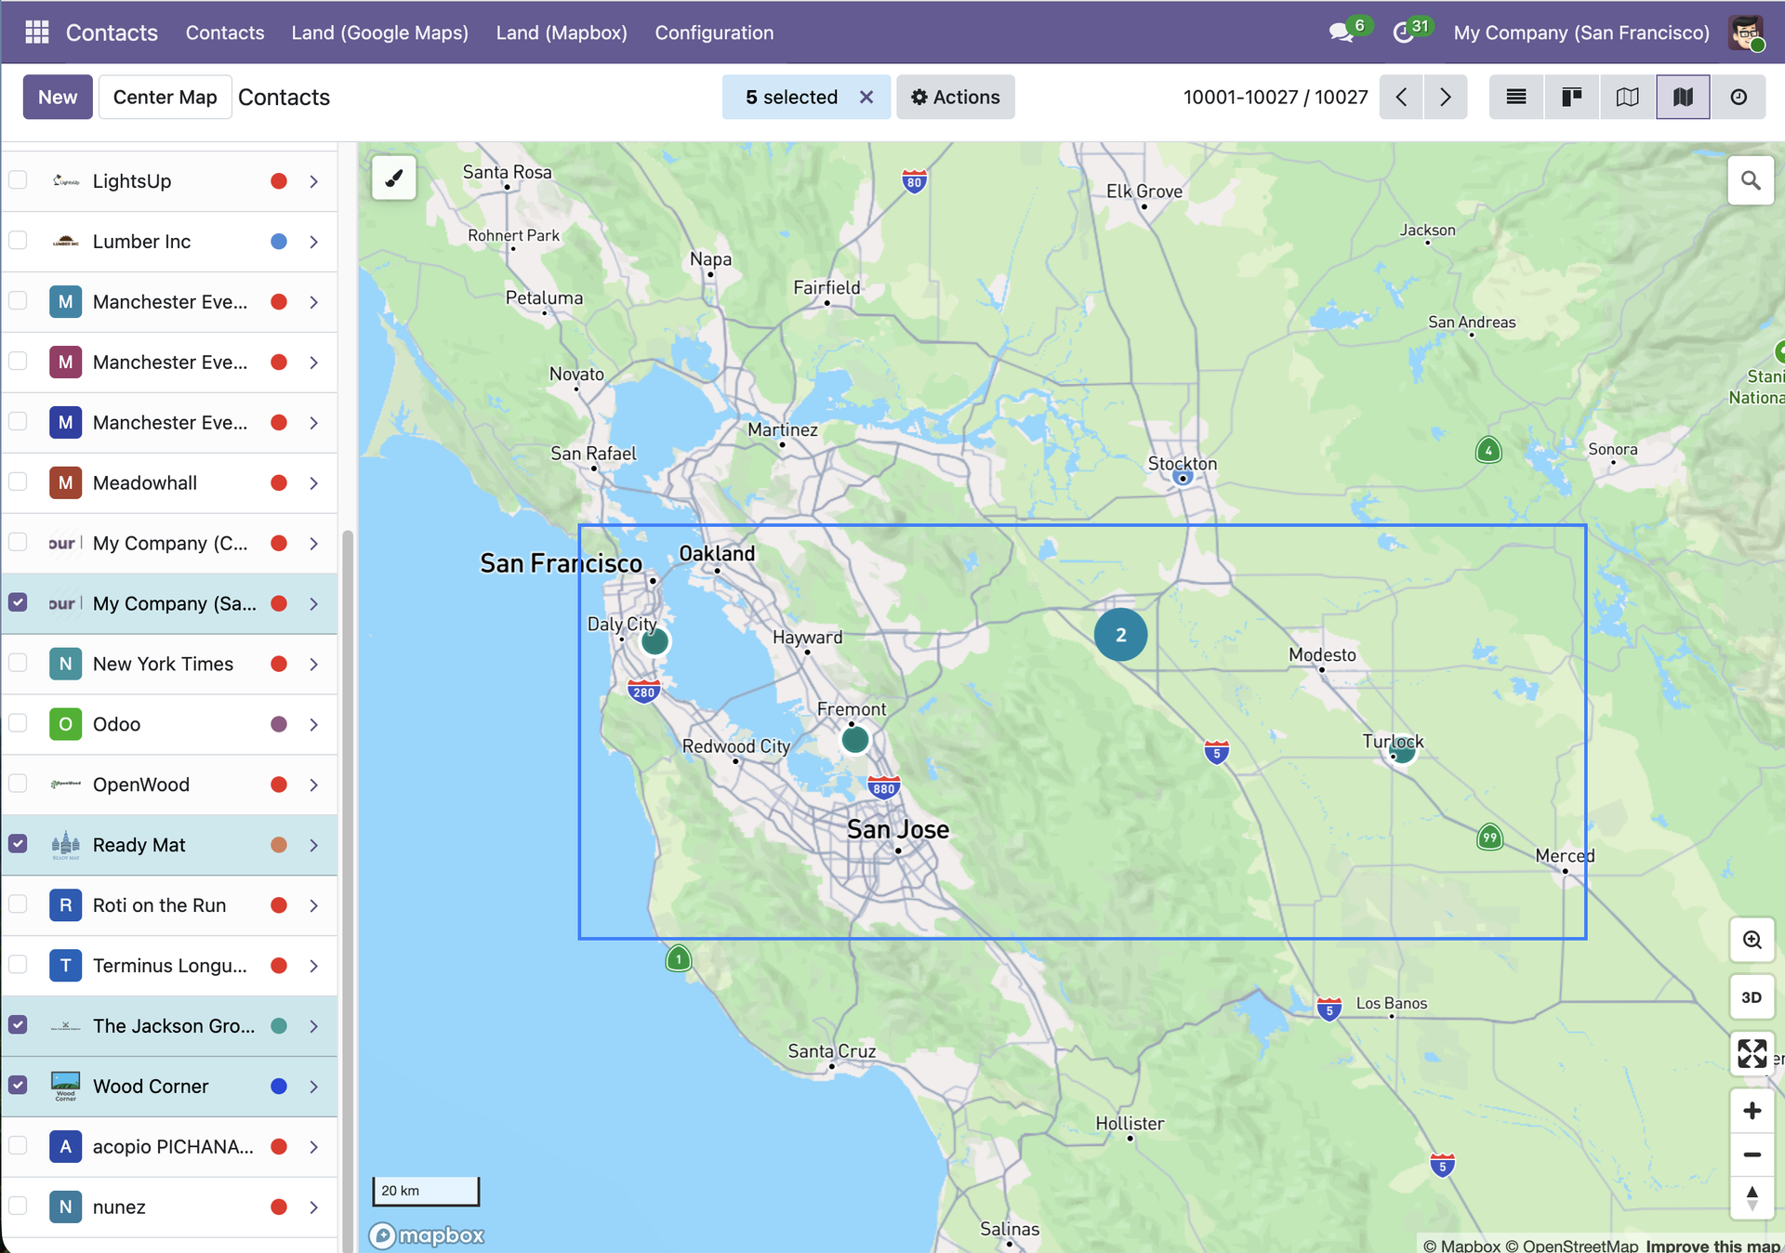The image size is (1785, 1253).
Task: Expand the OpenWood row chevron
Action: (x=314, y=785)
